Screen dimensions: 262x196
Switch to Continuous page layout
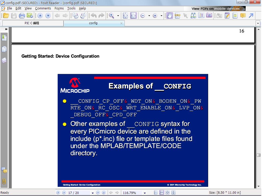(161, 192)
